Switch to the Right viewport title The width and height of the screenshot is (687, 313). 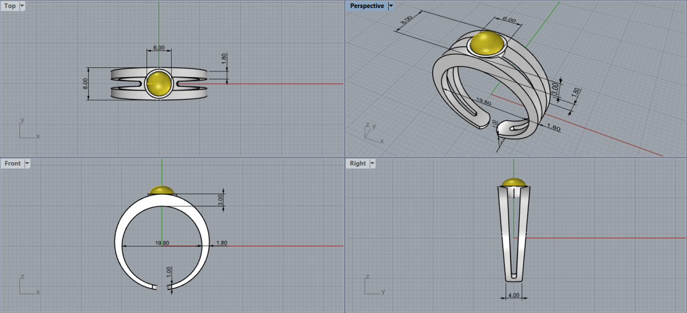(357, 163)
